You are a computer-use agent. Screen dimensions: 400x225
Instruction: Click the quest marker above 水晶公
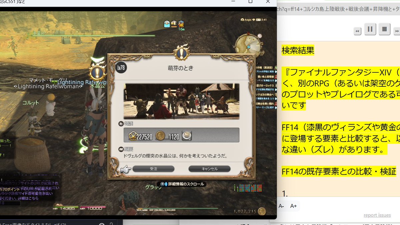pos(97,71)
